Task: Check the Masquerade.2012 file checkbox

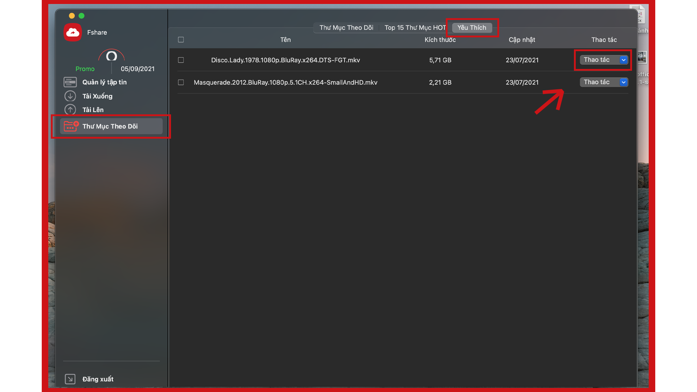Action: 181,82
